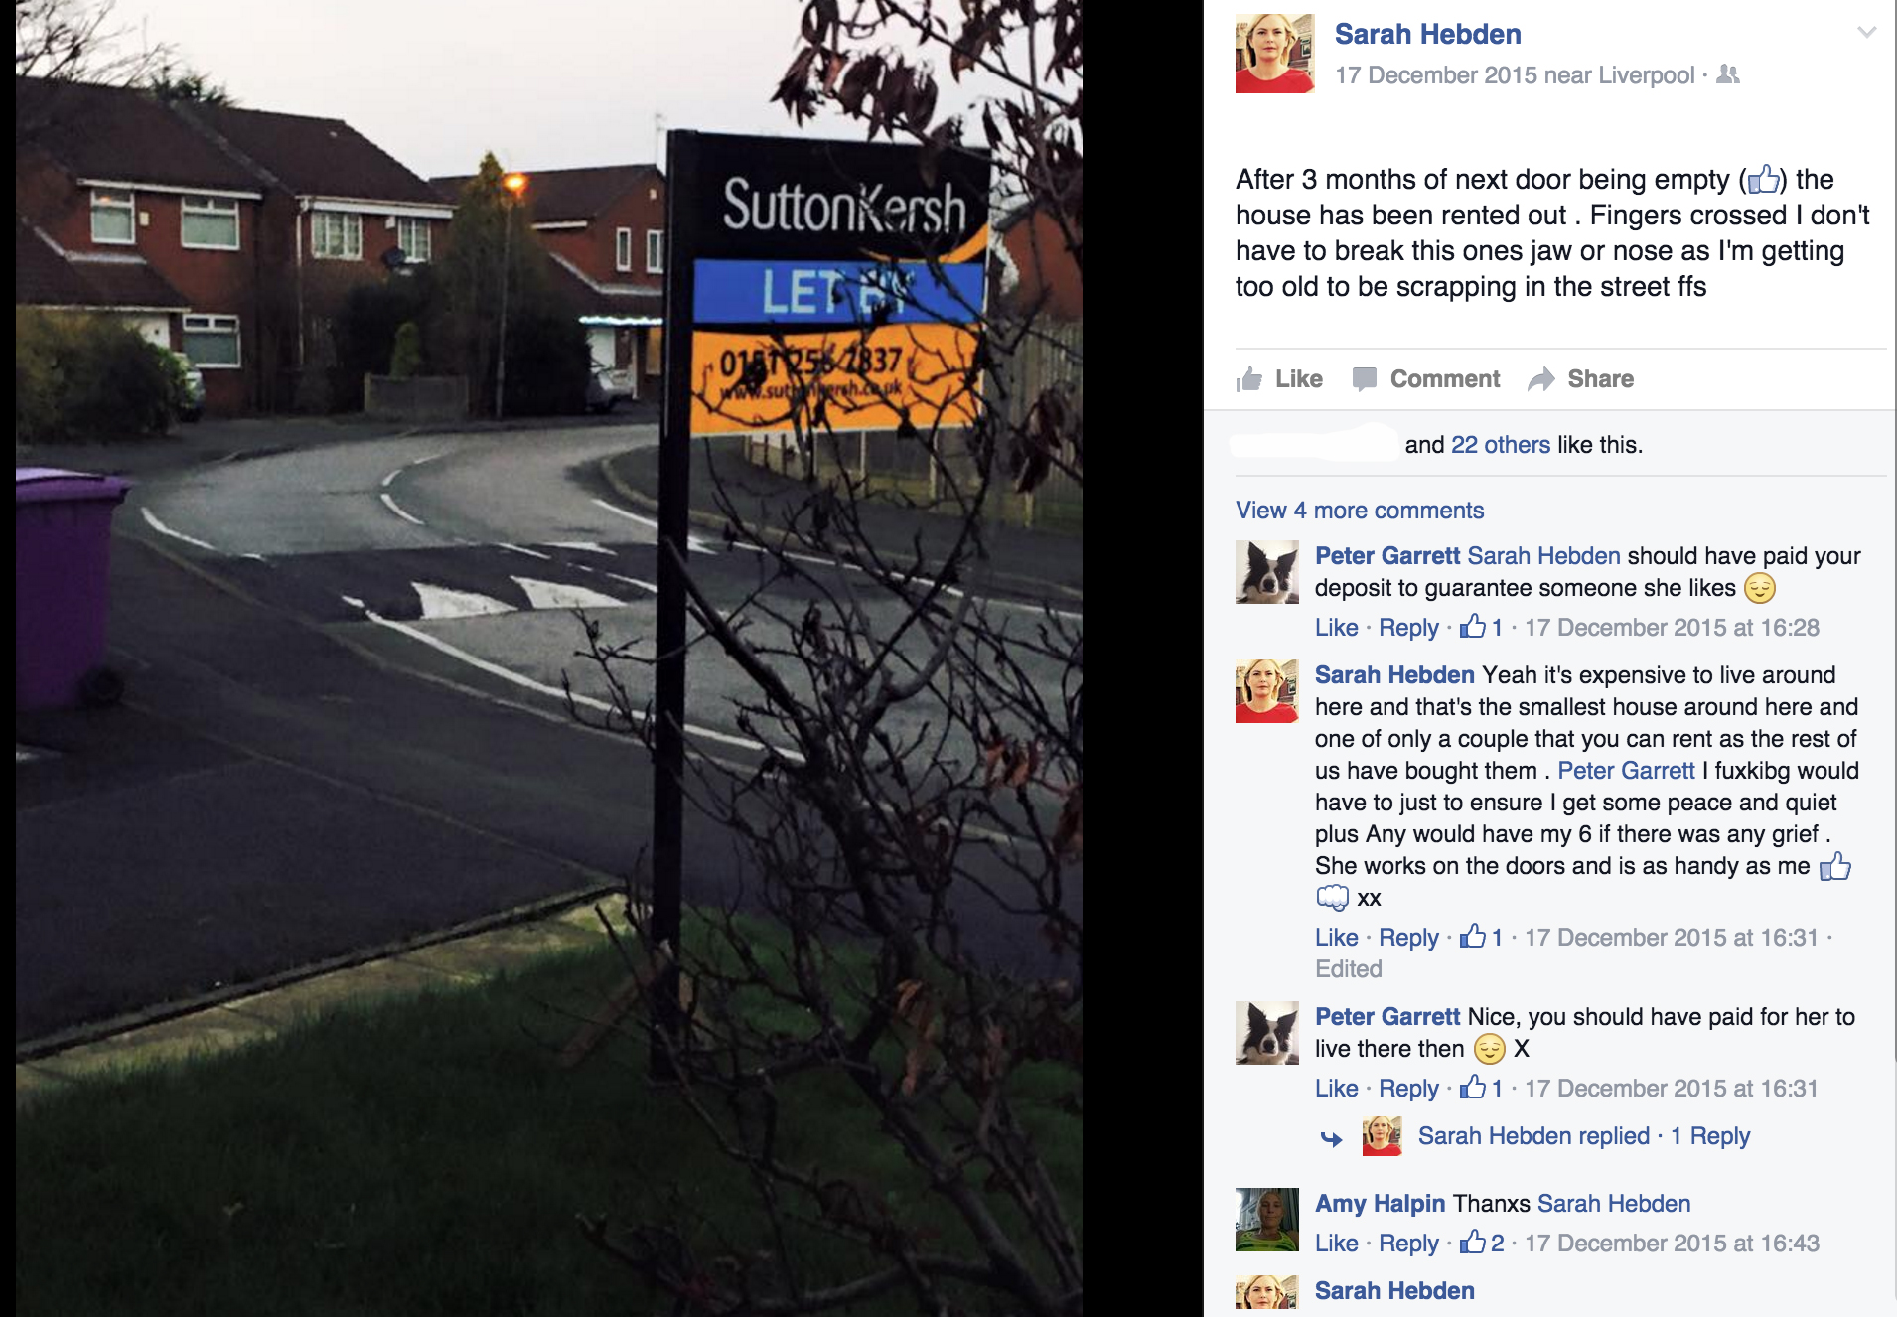Open the 22 others likes list
1897x1317 pixels.
click(x=1500, y=445)
